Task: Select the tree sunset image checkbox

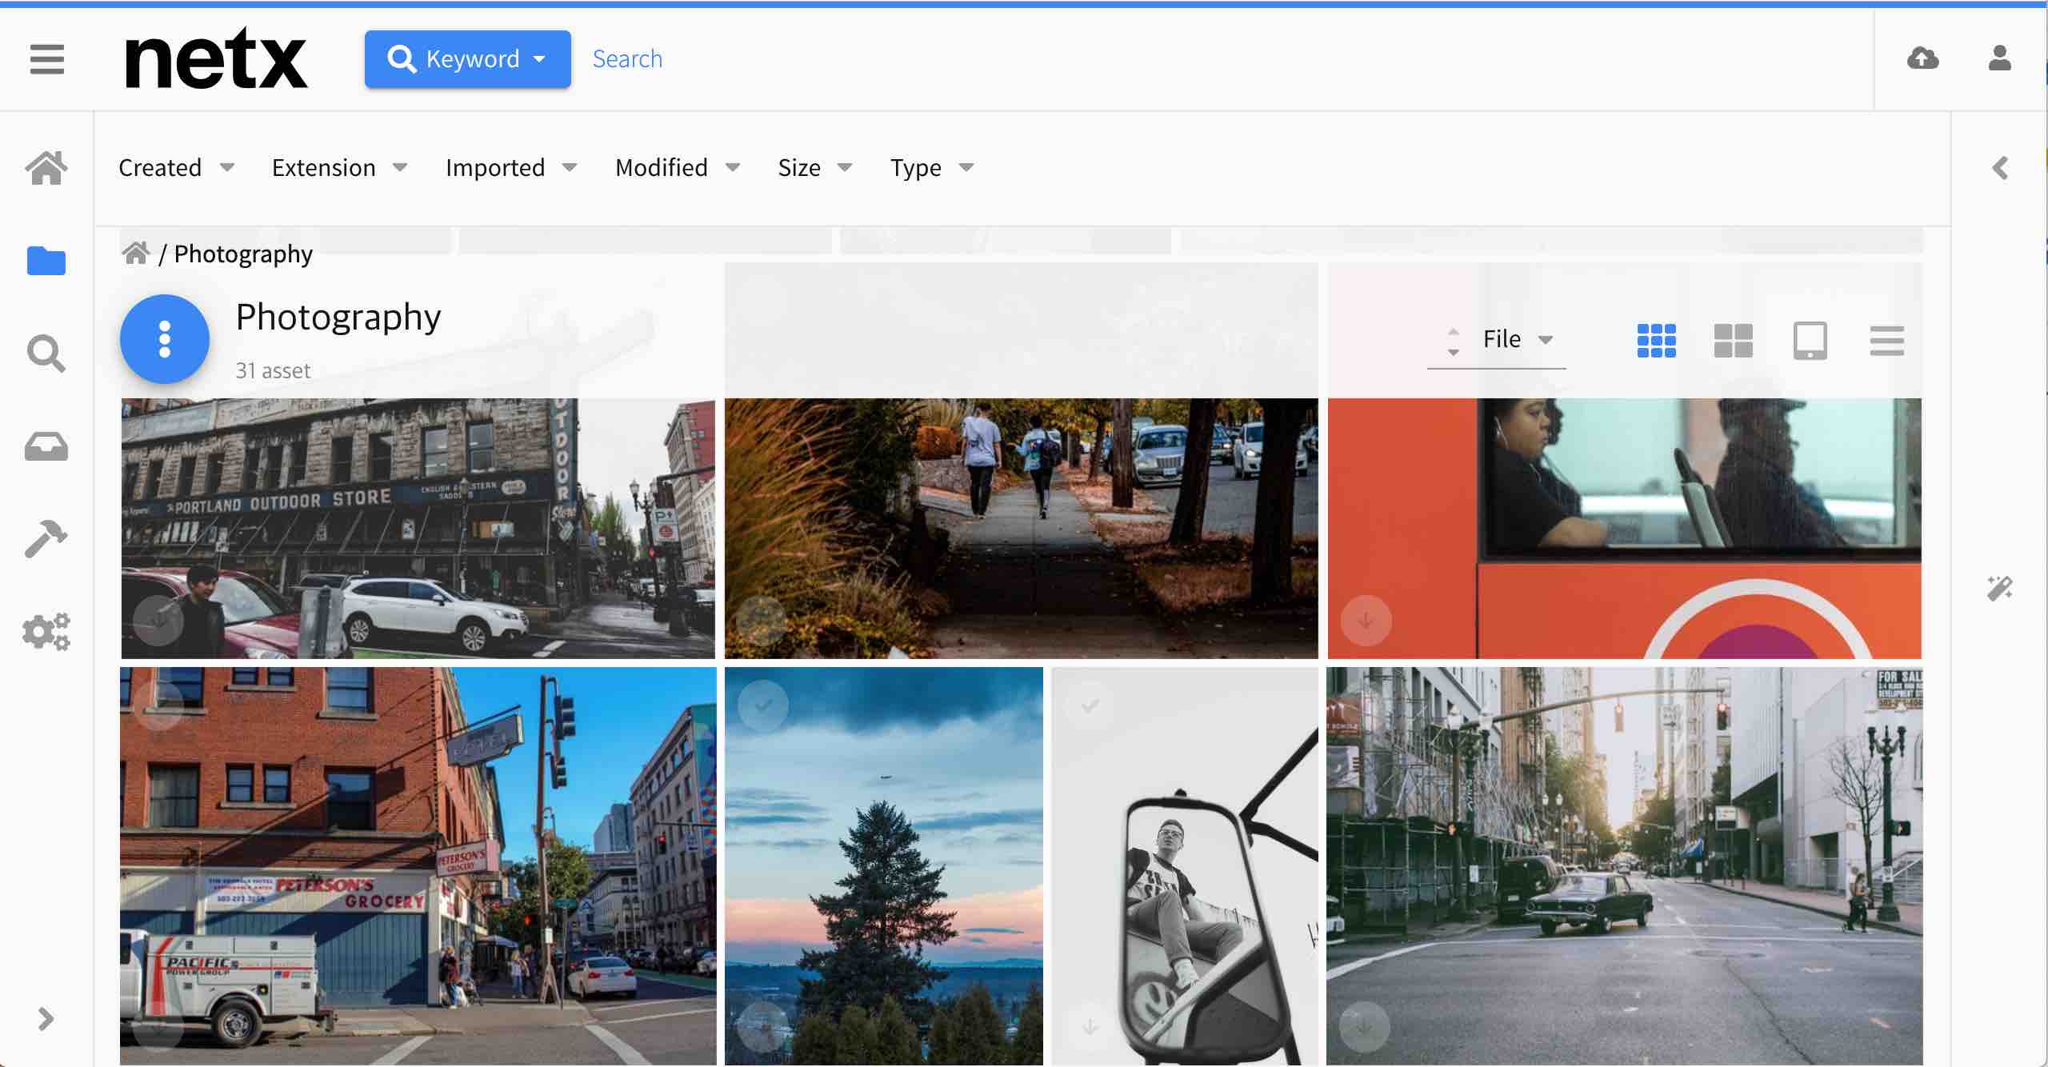Action: tap(762, 705)
